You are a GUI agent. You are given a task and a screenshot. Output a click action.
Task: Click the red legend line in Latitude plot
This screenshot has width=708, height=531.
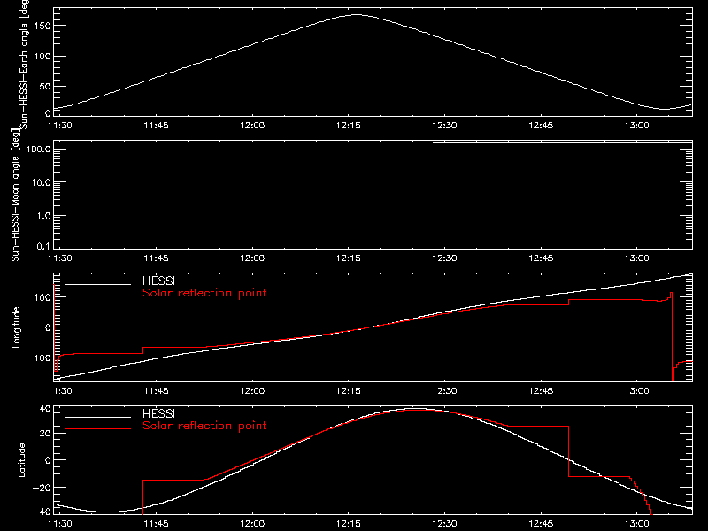point(98,429)
